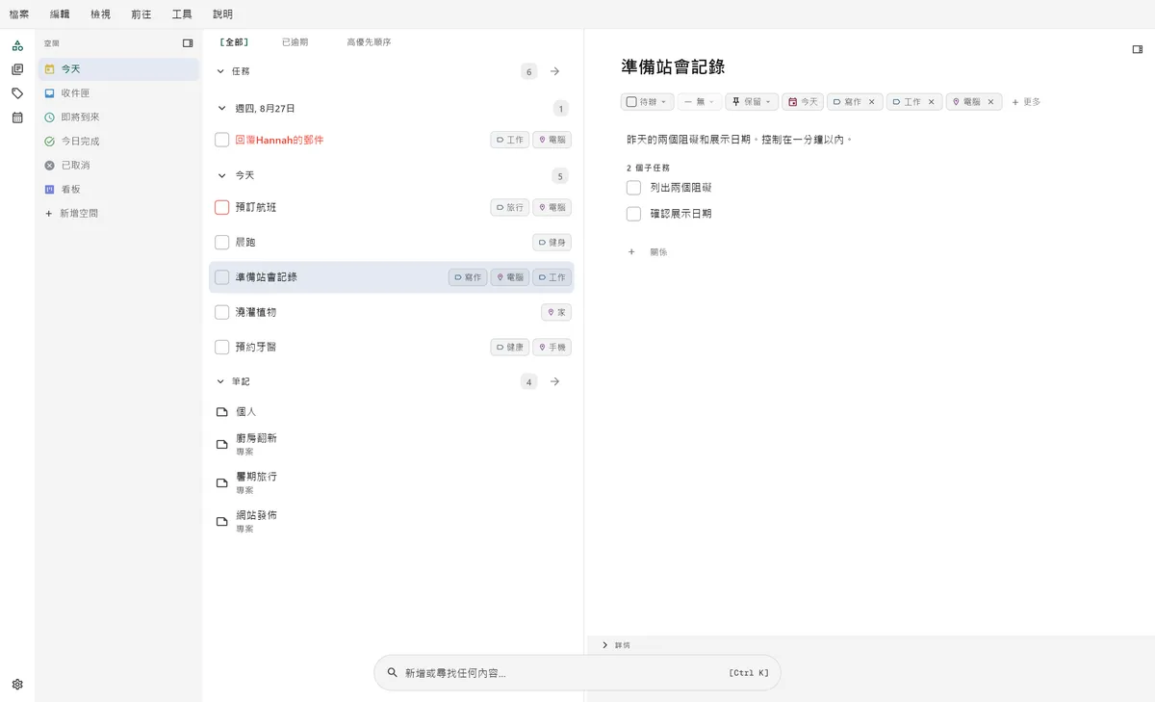The height and width of the screenshot is (702, 1155).
Task: Select the 全部 tab
Action: (x=234, y=42)
